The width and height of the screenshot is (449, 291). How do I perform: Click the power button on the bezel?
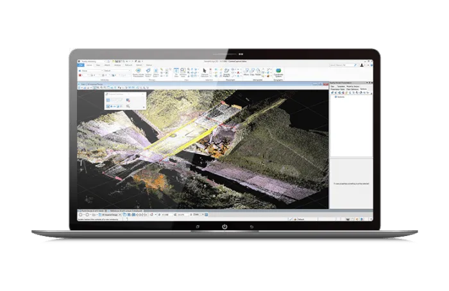click(224, 226)
